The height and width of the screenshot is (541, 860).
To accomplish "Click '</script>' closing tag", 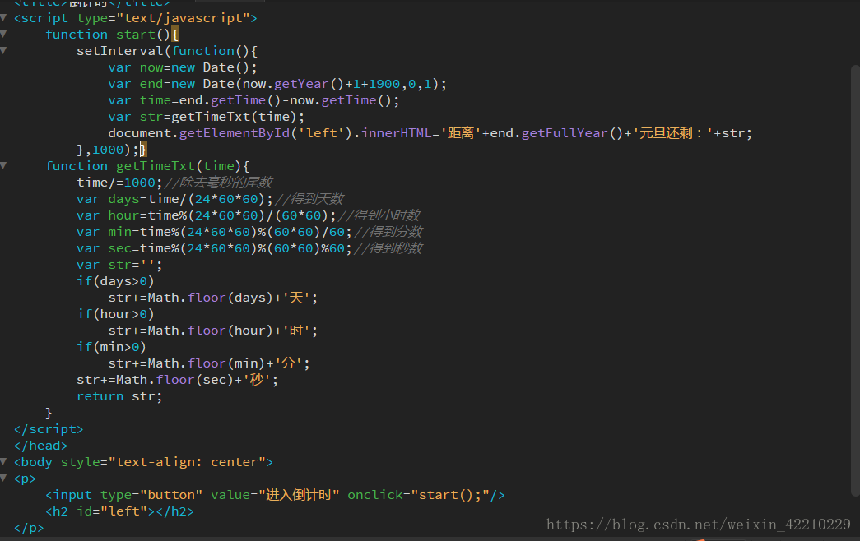I will point(49,429).
